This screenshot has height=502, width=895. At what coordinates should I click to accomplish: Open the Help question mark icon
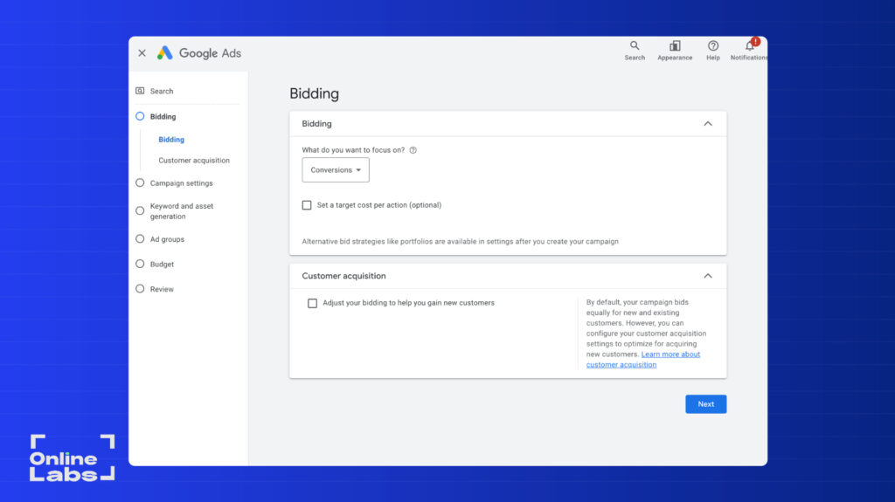tap(713, 51)
